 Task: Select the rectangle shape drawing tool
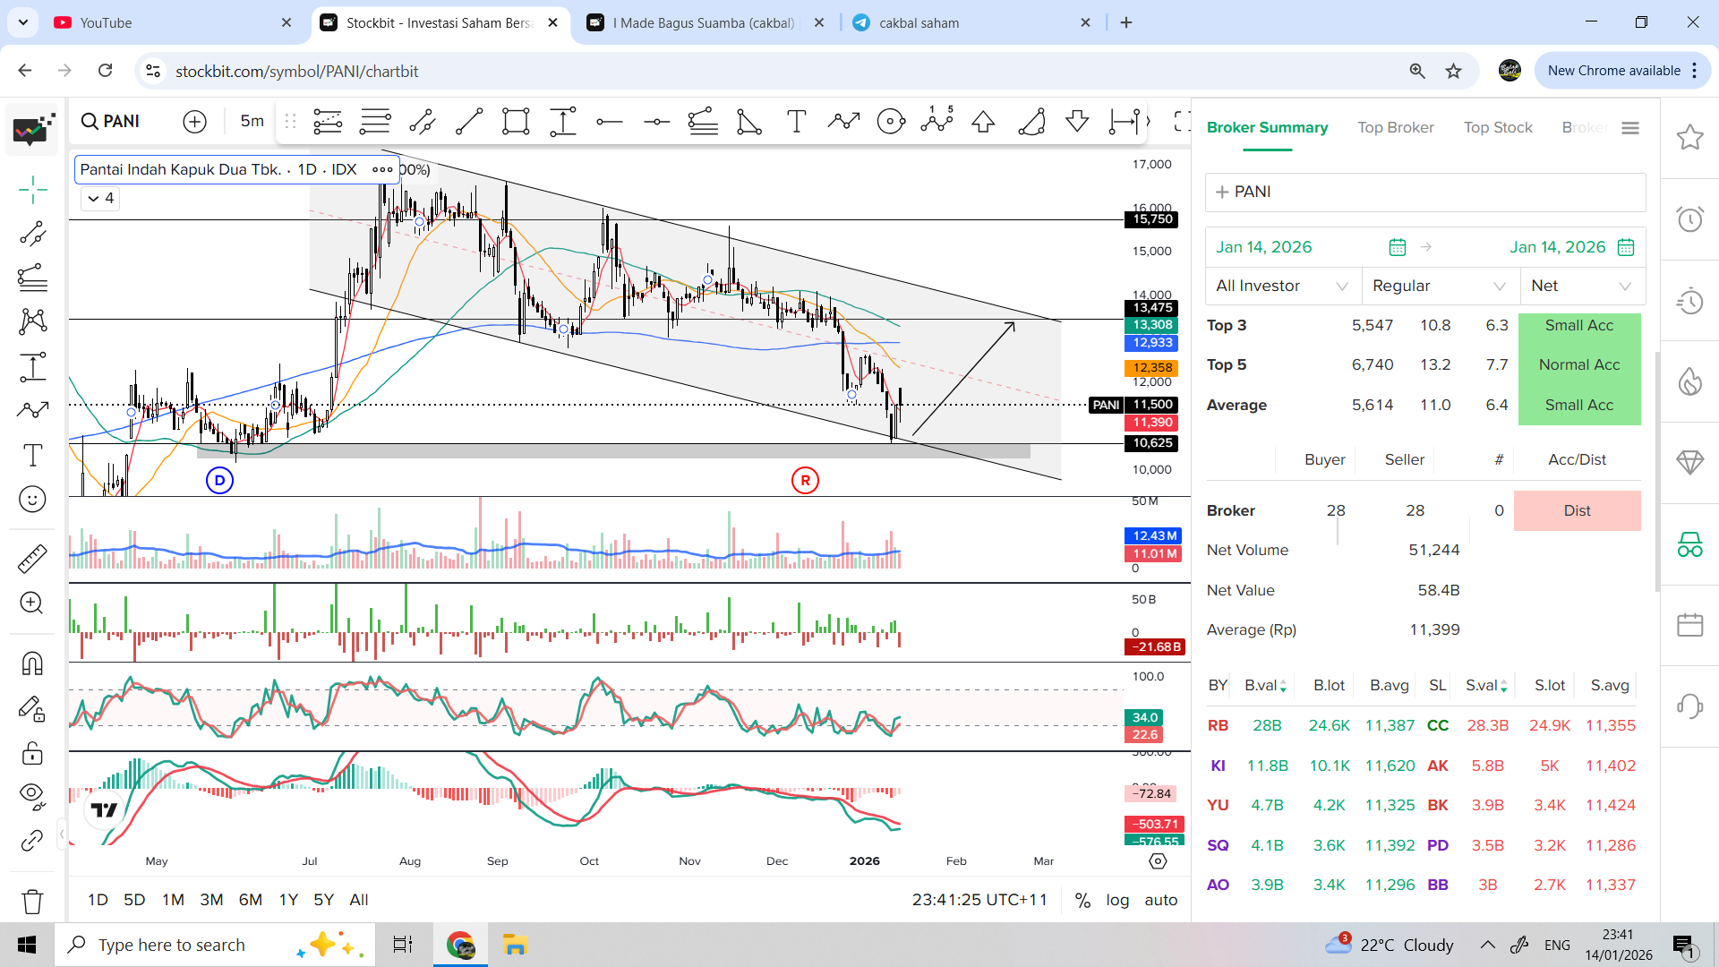click(516, 122)
